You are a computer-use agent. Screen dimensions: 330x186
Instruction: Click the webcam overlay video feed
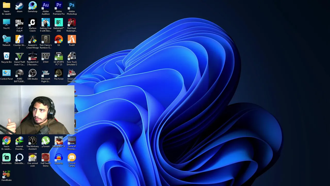click(x=37, y=110)
